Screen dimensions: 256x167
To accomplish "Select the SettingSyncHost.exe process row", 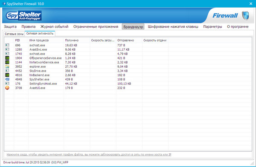I will pos(128,83).
